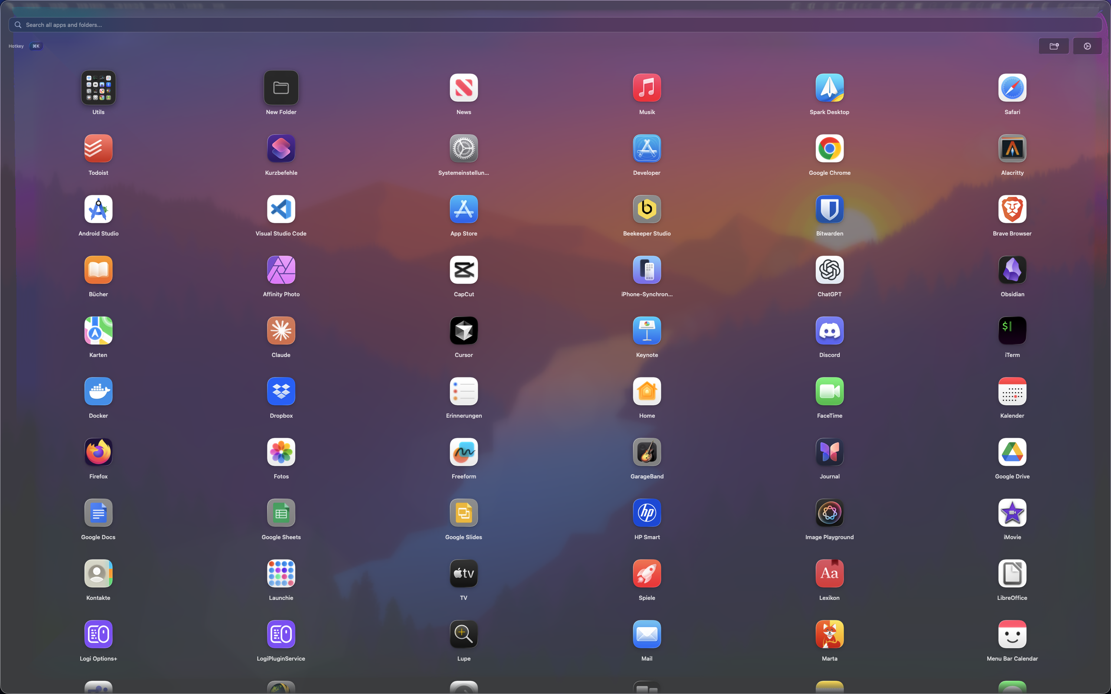Open Beekeeper Studio
This screenshot has width=1111, height=694.
click(646, 210)
